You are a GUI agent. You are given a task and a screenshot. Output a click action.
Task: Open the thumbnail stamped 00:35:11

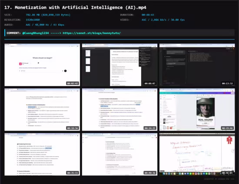[42, 154]
